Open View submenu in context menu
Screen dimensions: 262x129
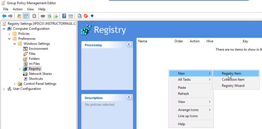pyautogui.click(x=191, y=102)
